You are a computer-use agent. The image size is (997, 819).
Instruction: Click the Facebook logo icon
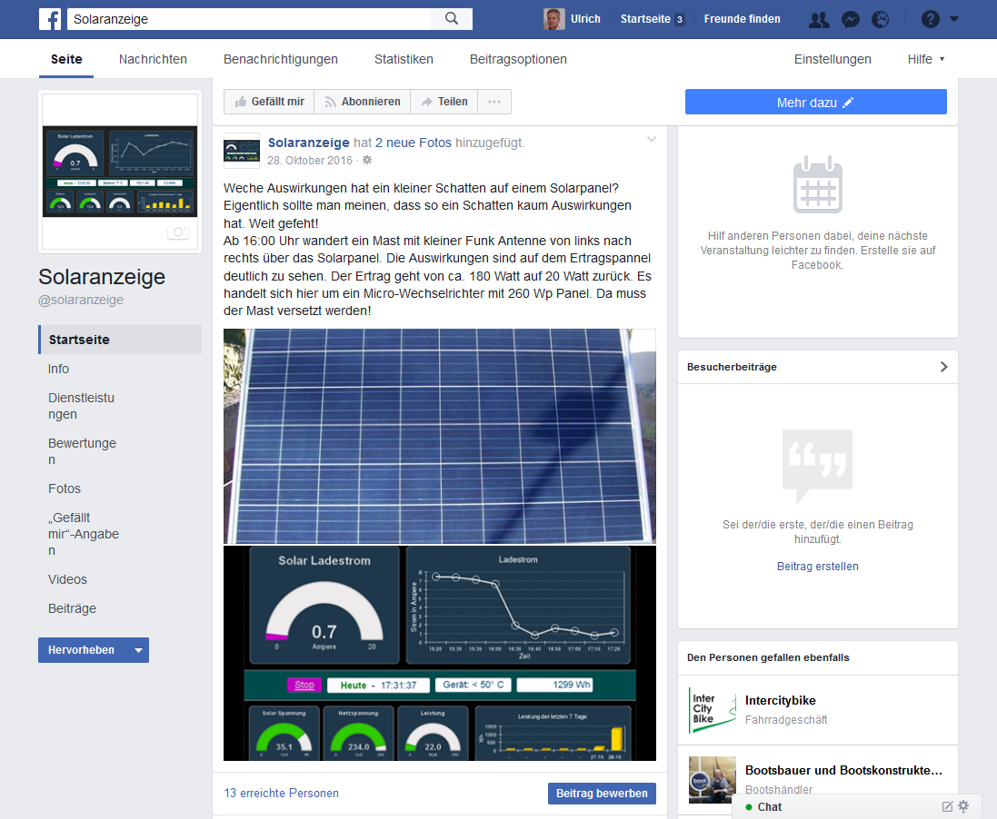[x=50, y=19]
